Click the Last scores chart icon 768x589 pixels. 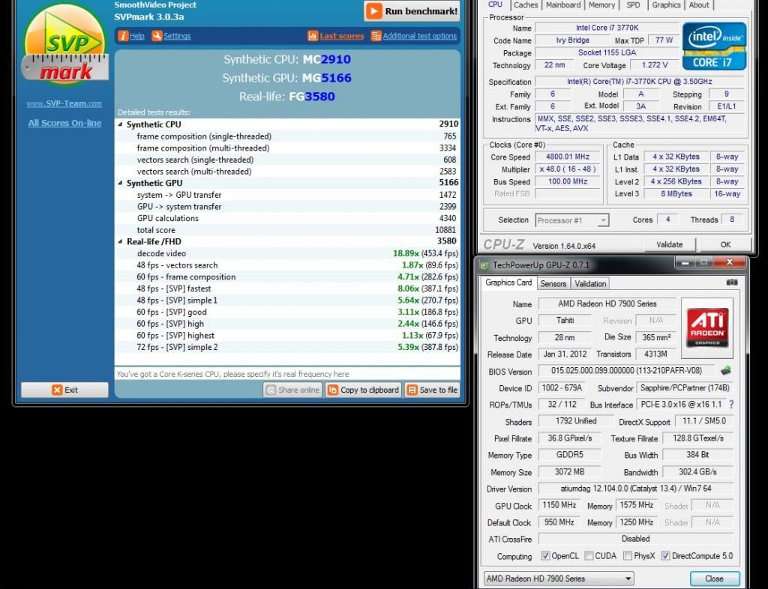[313, 36]
